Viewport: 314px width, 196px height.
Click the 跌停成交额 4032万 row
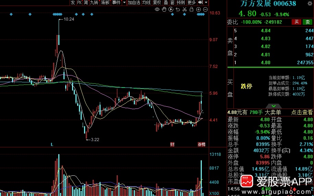287,94
